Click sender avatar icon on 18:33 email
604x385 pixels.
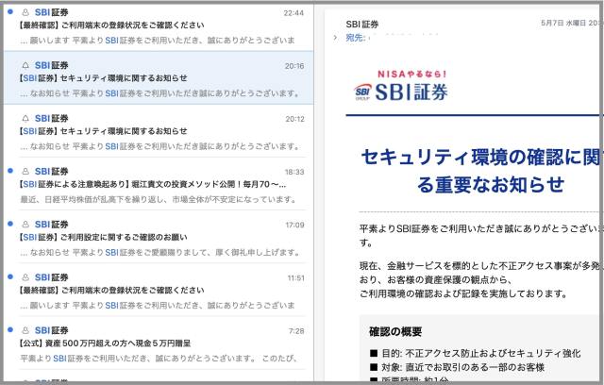point(25,171)
